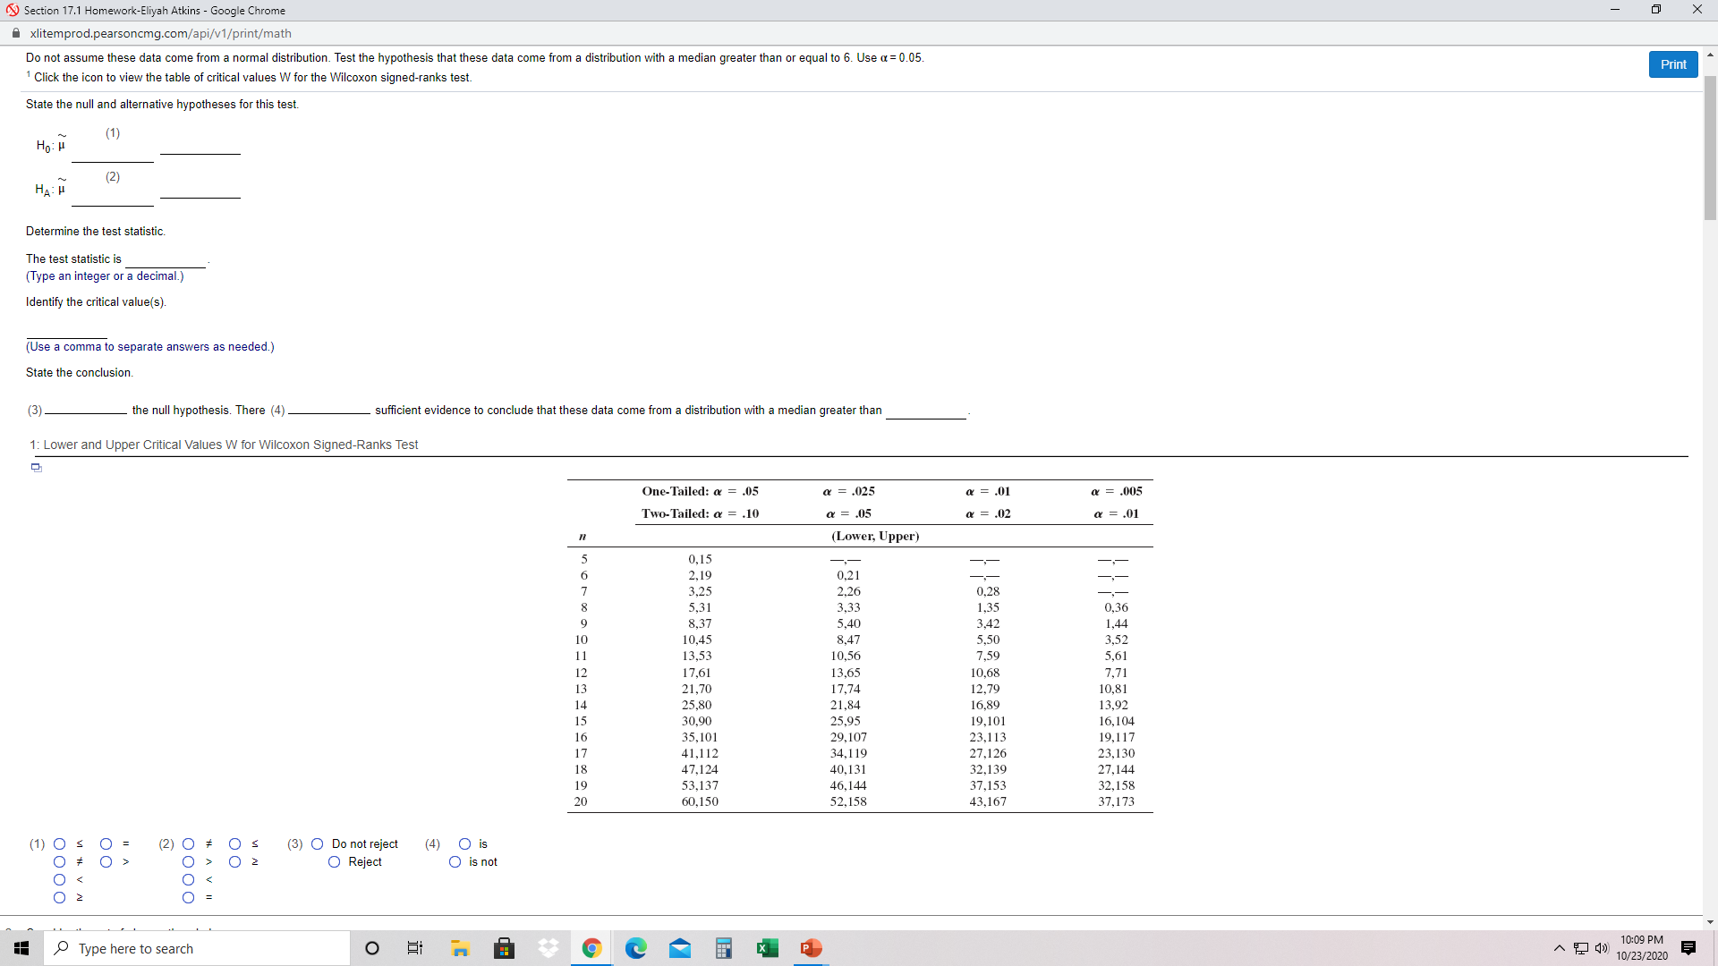The height and width of the screenshot is (966, 1718).
Task: Open the Windows Start menu
Action: [x=21, y=948]
